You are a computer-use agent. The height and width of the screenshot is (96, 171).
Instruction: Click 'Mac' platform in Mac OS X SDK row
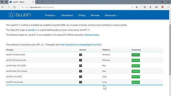[104, 66]
